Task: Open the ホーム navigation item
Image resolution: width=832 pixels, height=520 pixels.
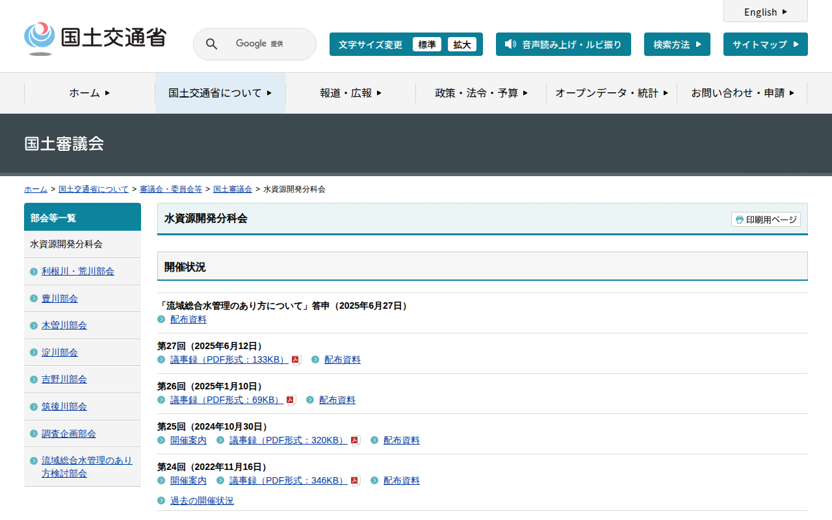Action: (90, 93)
